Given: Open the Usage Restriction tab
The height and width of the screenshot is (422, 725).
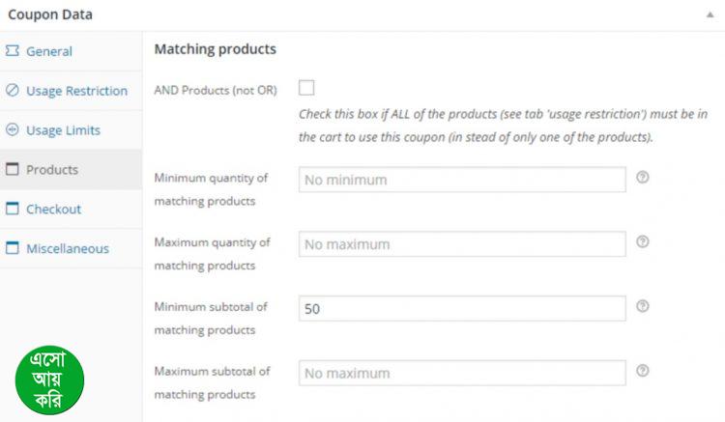Looking at the screenshot, I should (x=76, y=91).
